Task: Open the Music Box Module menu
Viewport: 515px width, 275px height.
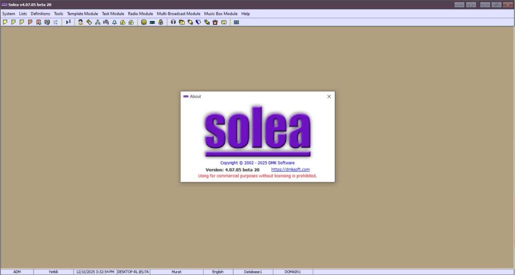Action: coord(220,14)
